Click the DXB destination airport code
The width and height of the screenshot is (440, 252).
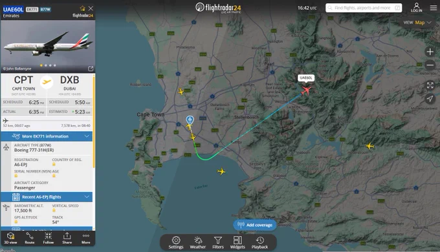click(70, 80)
